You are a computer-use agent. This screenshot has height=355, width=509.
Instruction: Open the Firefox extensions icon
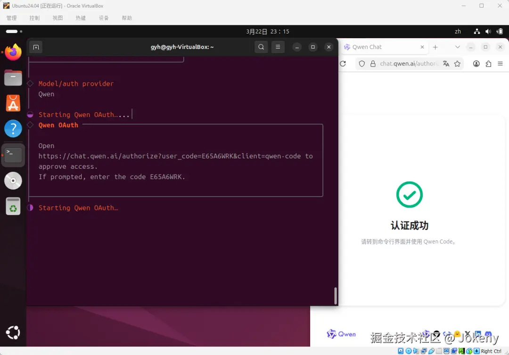[x=488, y=64]
